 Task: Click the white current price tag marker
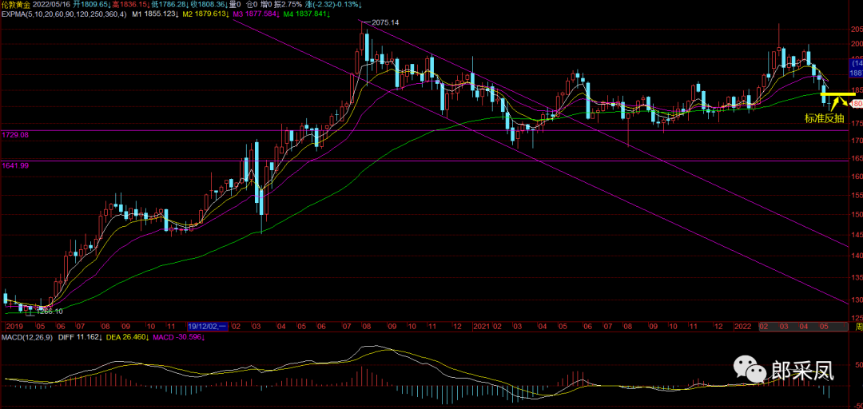[856, 104]
